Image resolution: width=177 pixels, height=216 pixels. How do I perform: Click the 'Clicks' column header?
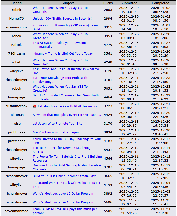(x=108, y=3)
